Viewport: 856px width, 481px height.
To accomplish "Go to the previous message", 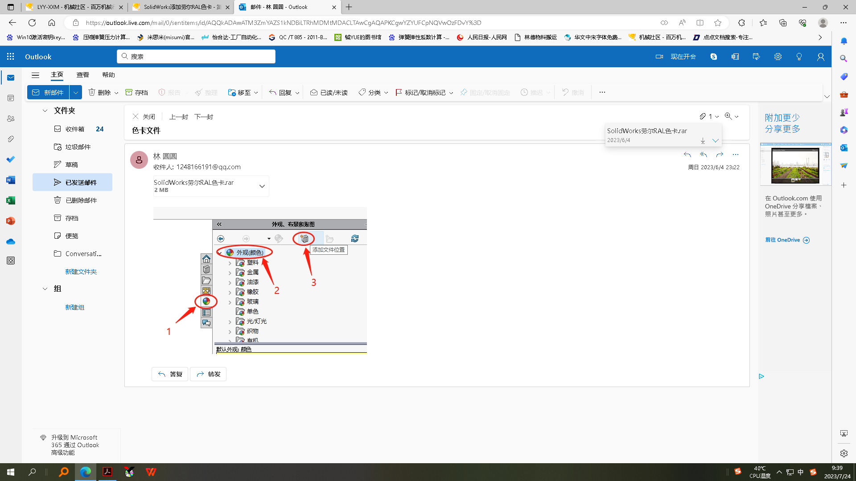I will point(179,117).
